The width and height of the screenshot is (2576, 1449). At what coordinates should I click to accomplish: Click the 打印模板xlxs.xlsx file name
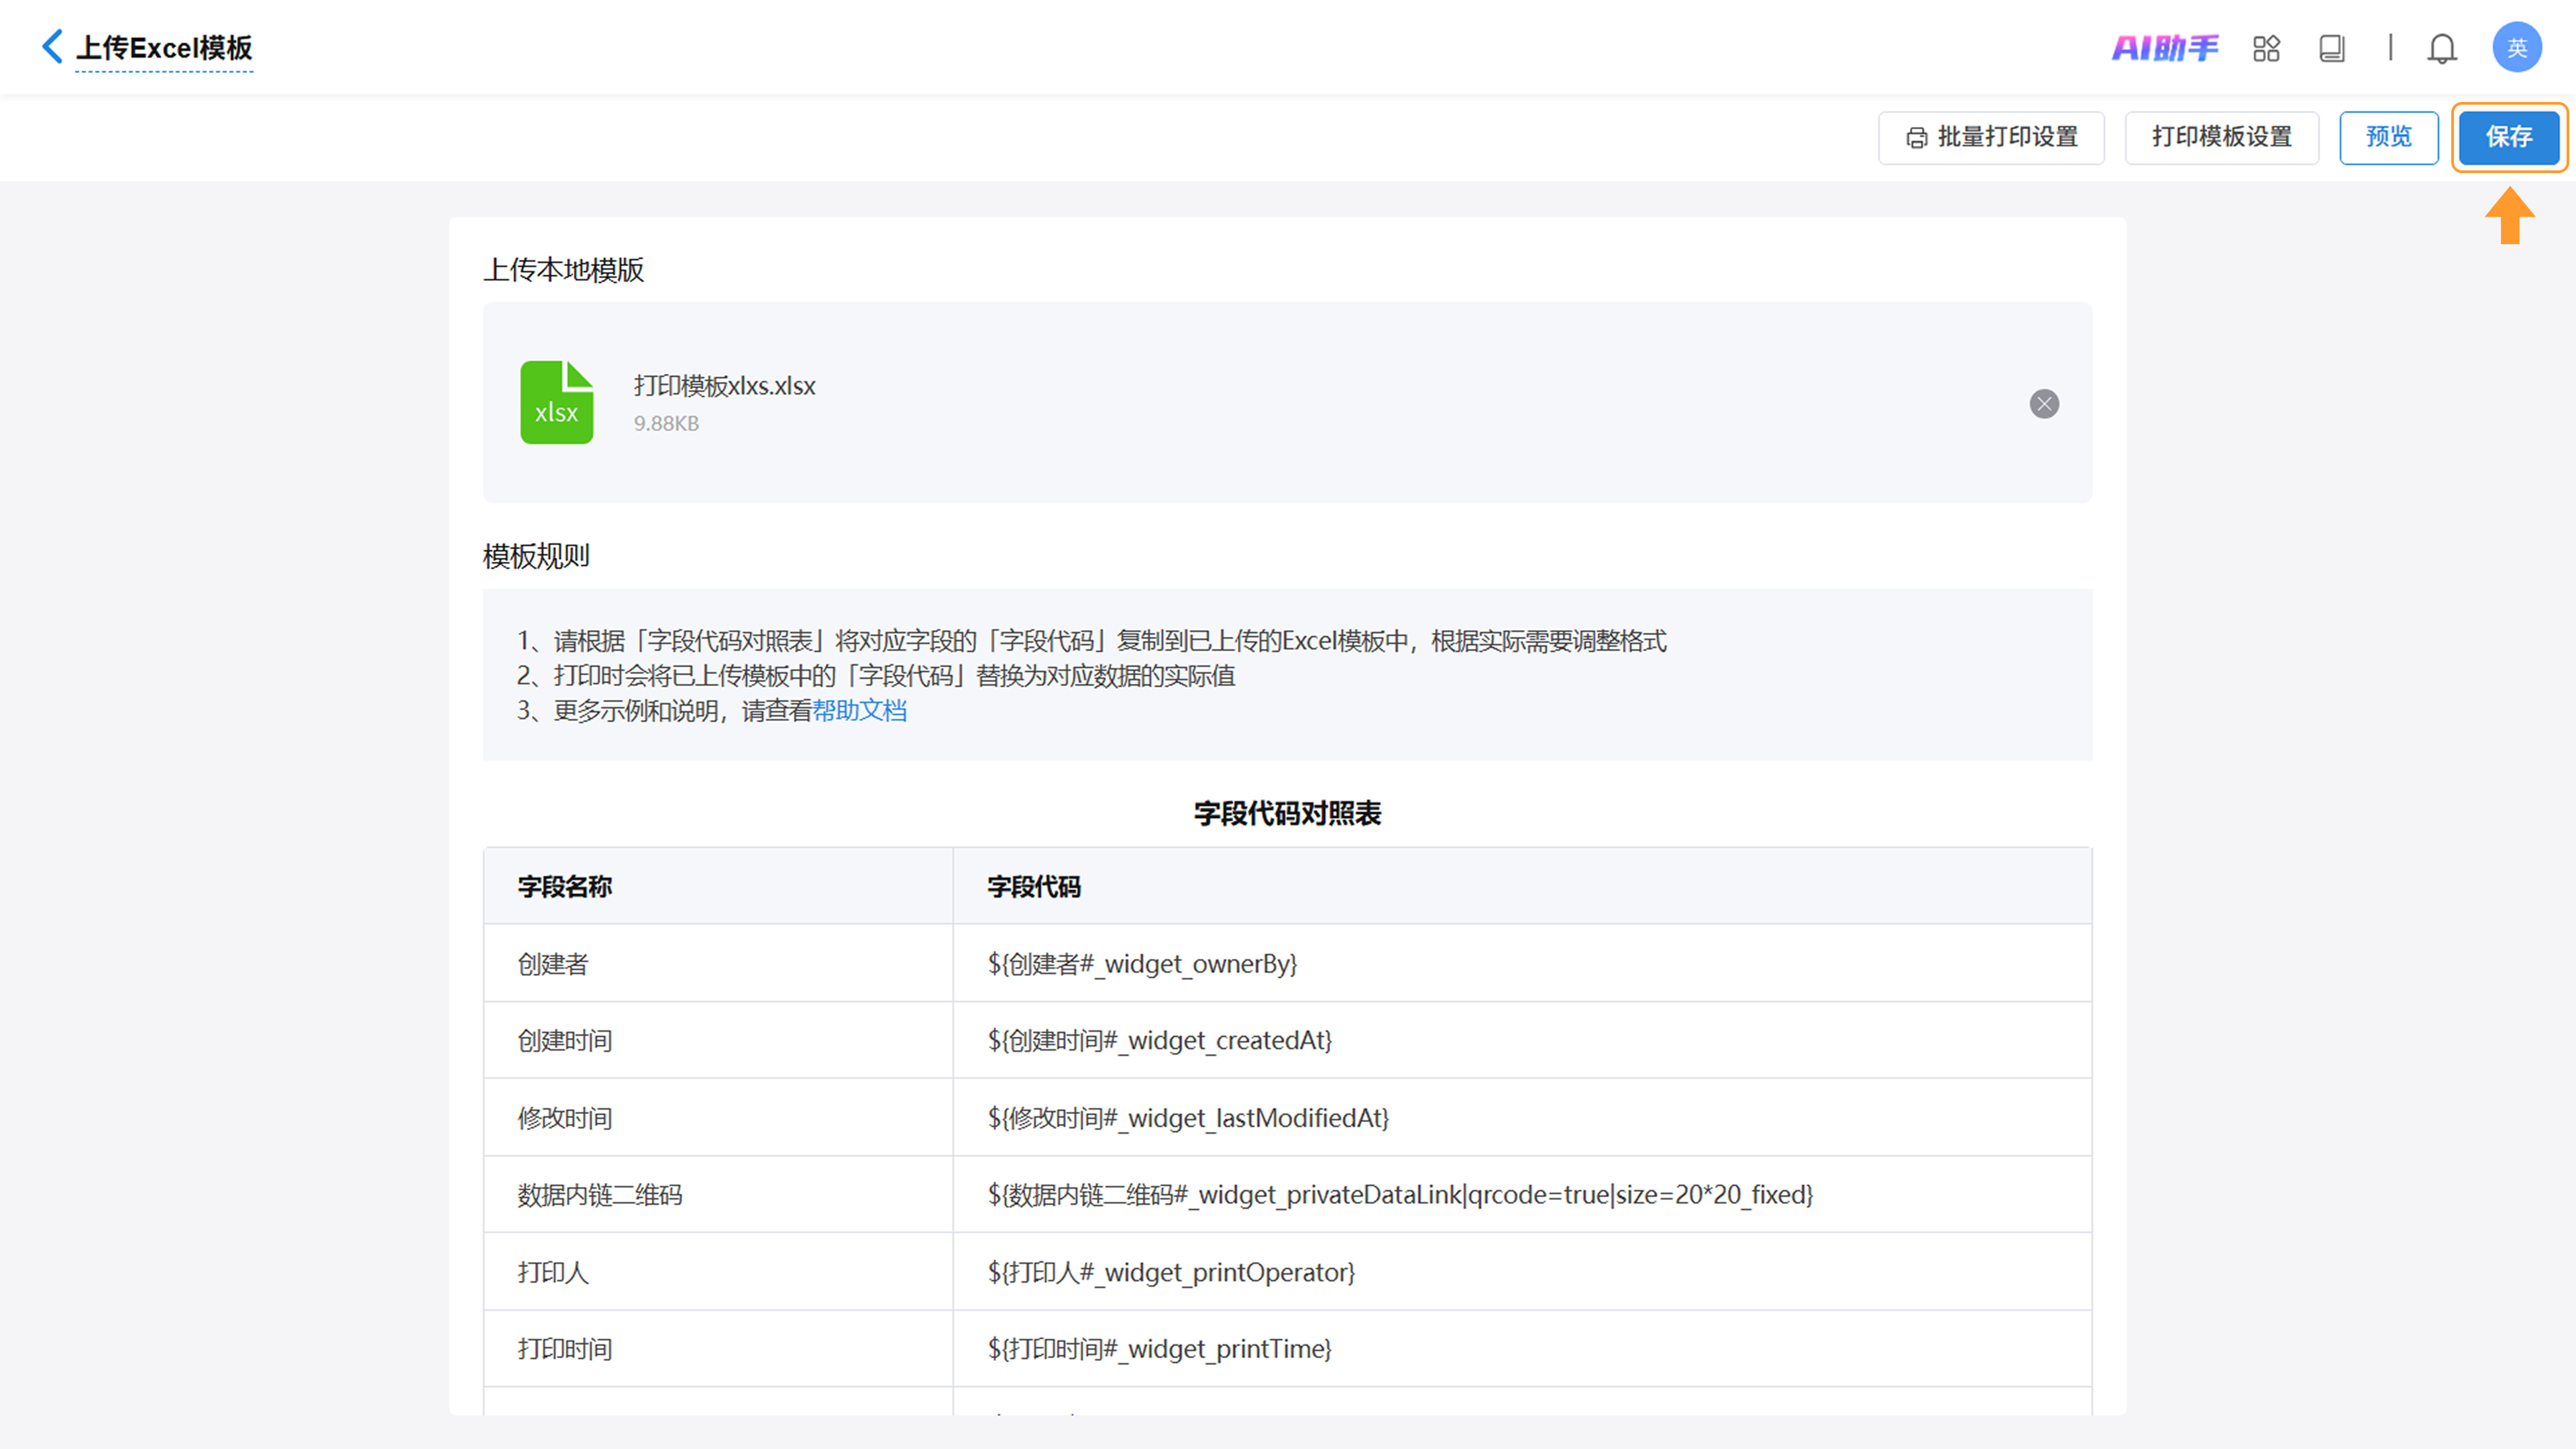[724, 386]
